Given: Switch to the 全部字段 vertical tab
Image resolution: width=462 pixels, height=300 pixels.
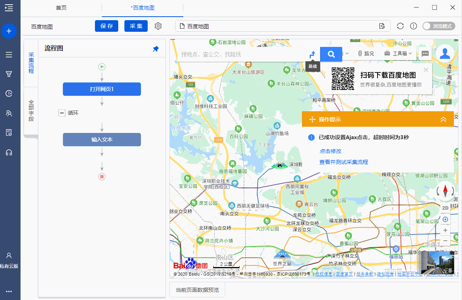Looking at the screenshot, I should [x=31, y=111].
